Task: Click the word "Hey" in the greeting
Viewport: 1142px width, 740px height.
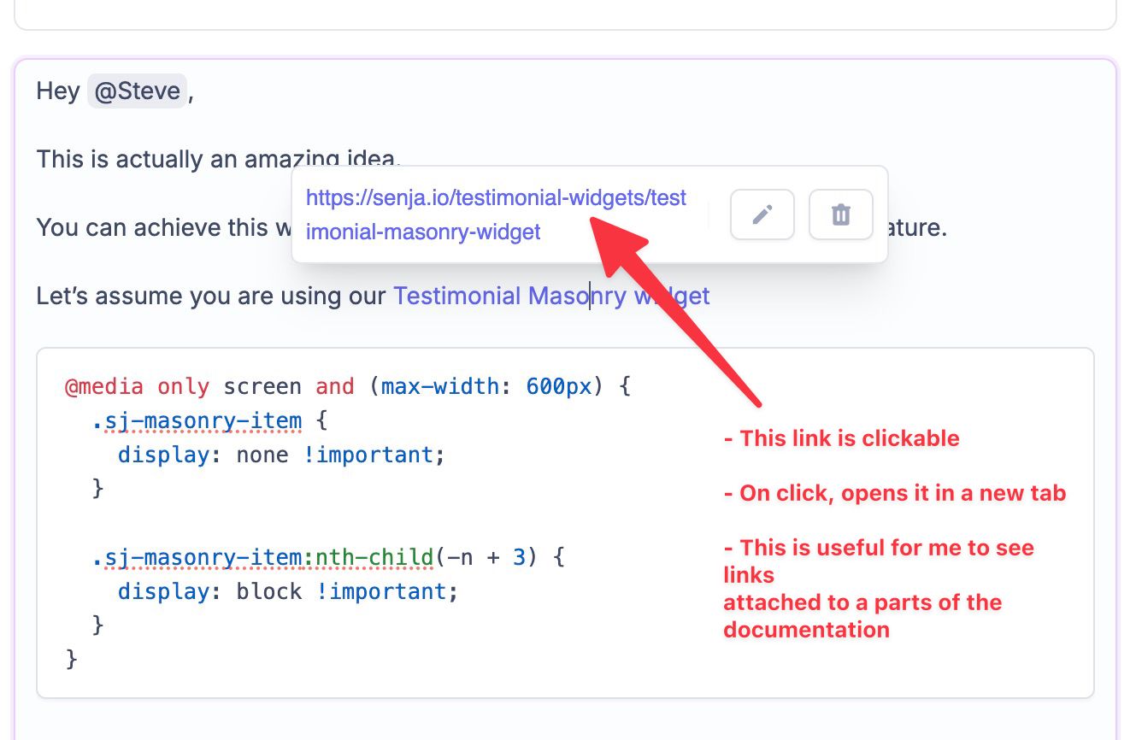Action: tap(58, 91)
